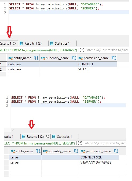Select the VIEW ANY DATABASE cell
This screenshot has height=181, width=132.
pos(99,162)
